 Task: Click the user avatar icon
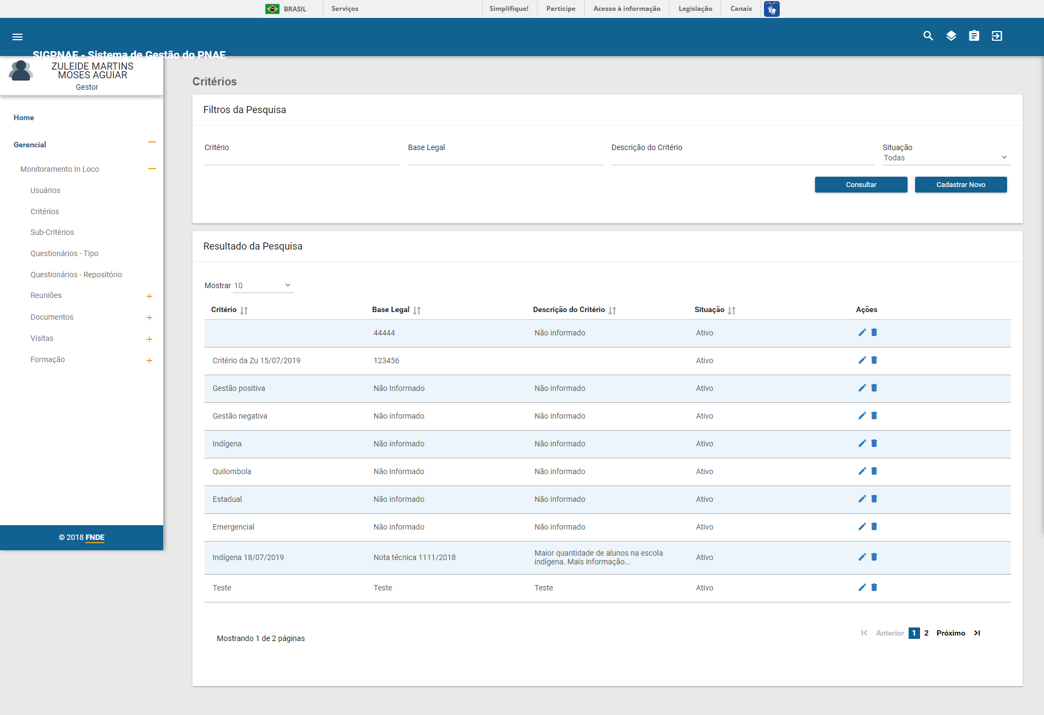(x=21, y=71)
